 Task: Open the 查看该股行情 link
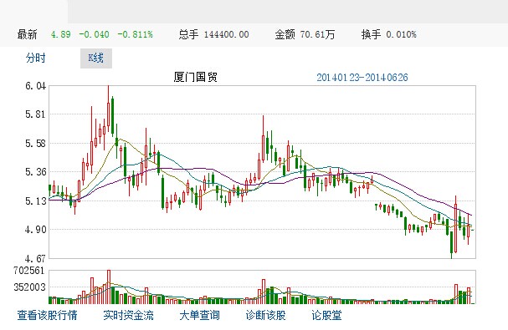tap(48, 315)
